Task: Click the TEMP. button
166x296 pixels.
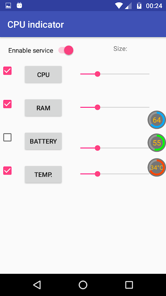Action: tap(43, 175)
